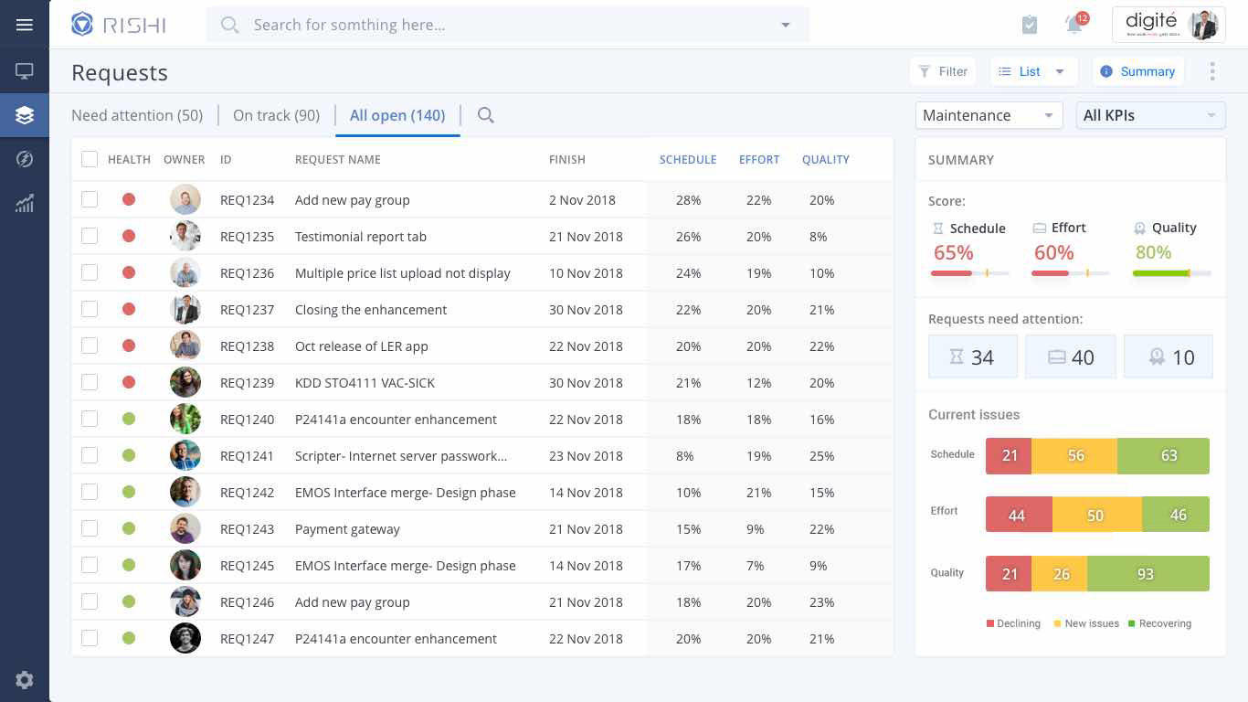Open the compass icon in sidebar
Image resolution: width=1248 pixels, height=702 pixels.
click(25, 160)
